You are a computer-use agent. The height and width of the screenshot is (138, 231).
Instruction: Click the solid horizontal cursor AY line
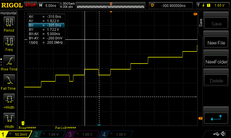131,39
